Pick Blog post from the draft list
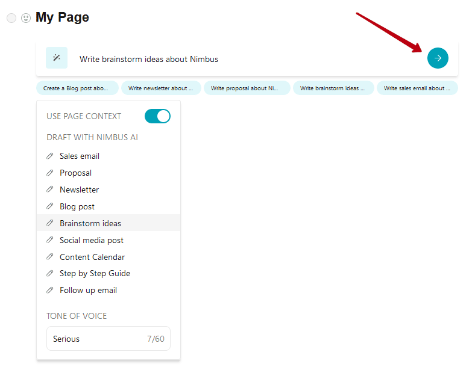Image resolution: width=475 pixels, height=367 pixels. [109, 206]
